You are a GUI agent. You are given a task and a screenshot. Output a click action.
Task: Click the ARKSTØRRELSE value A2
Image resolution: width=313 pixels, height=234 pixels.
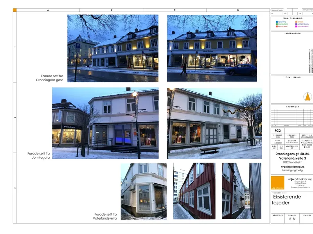click(292, 148)
